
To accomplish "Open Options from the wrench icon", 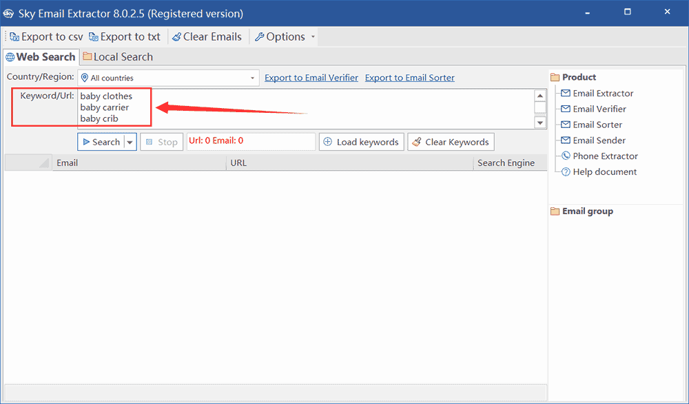I will tap(259, 36).
